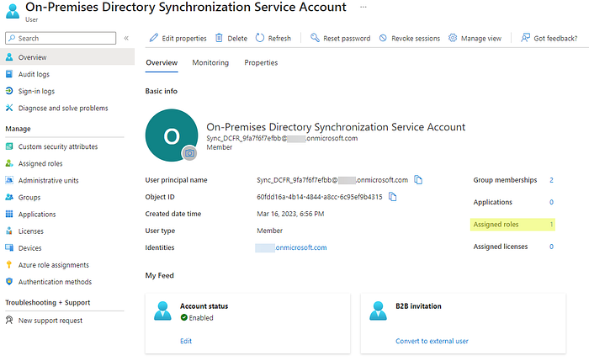Screen dimensions: 589x361
Task: Open highlighted Assigned roles count 1
Action: [551, 225]
